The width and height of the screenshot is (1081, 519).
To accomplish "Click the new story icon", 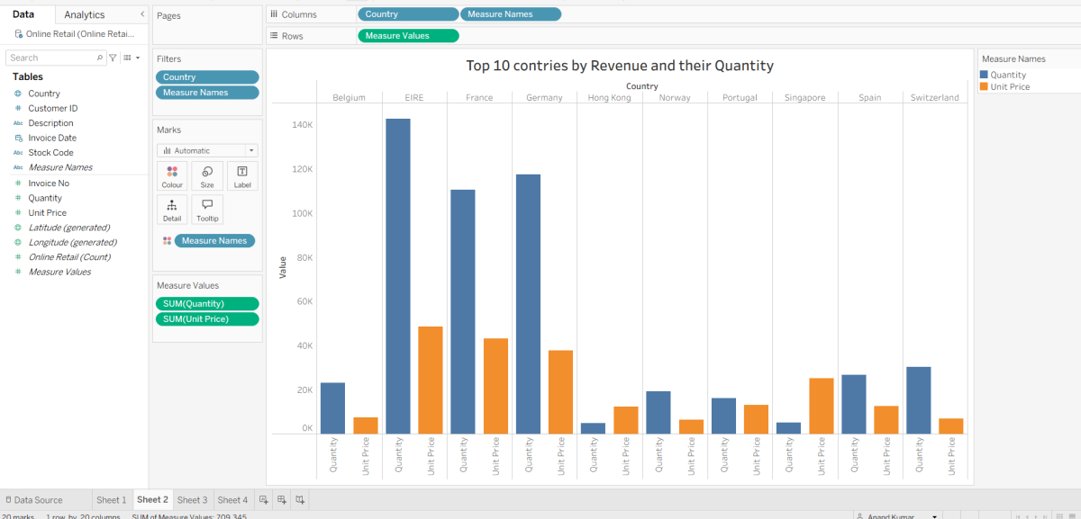I will tap(300, 499).
